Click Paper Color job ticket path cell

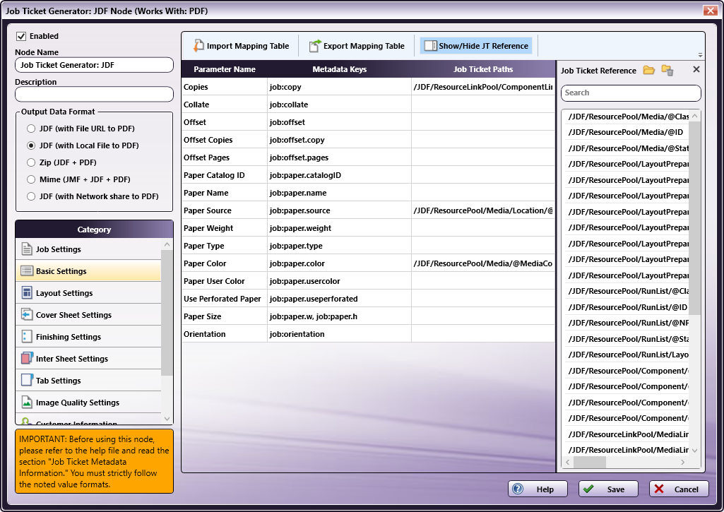pyautogui.click(x=483, y=263)
